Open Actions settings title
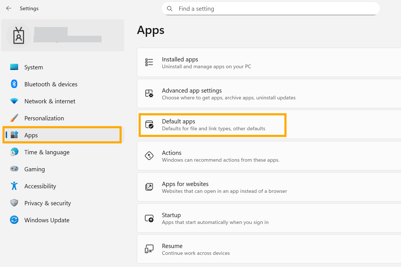 [x=172, y=153]
